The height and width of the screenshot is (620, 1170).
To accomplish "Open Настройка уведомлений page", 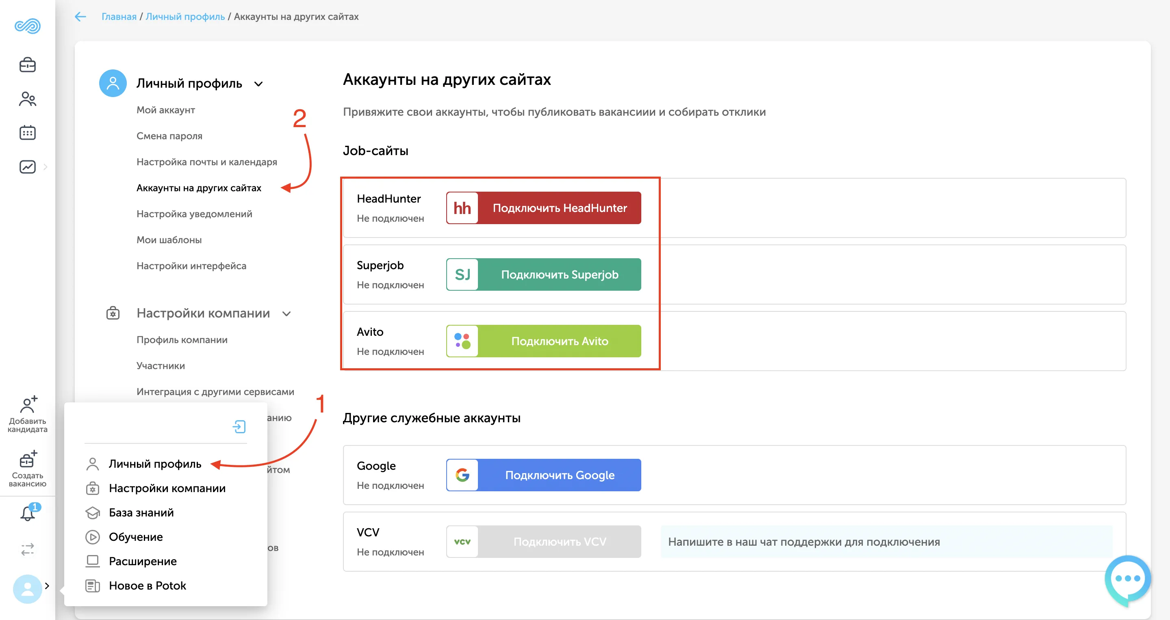I will (x=194, y=214).
